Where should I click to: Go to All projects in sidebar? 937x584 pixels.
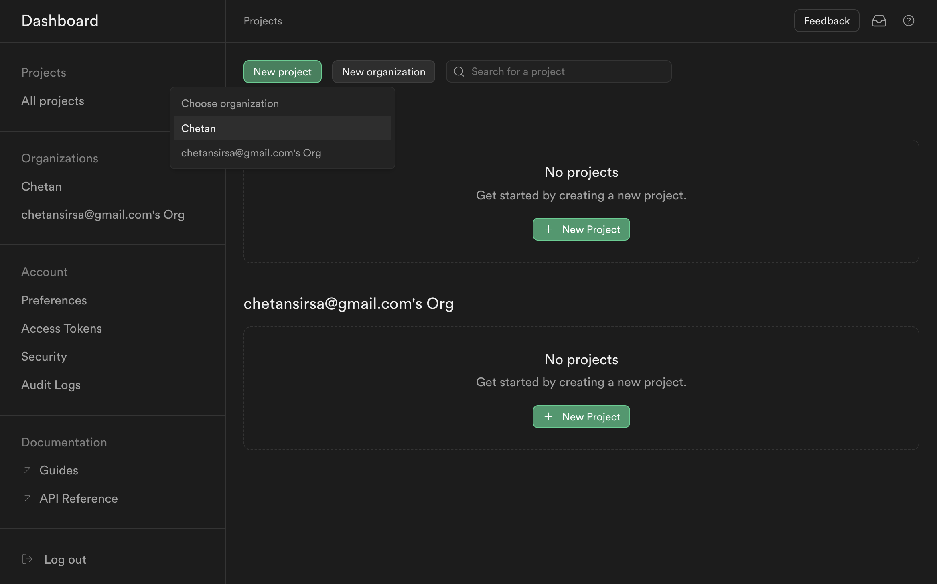click(x=53, y=101)
